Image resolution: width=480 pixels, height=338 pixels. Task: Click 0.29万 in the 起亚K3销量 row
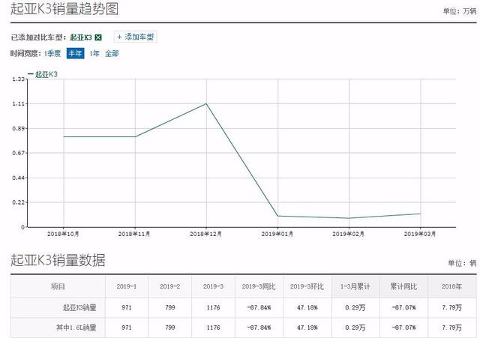(x=355, y=307)
